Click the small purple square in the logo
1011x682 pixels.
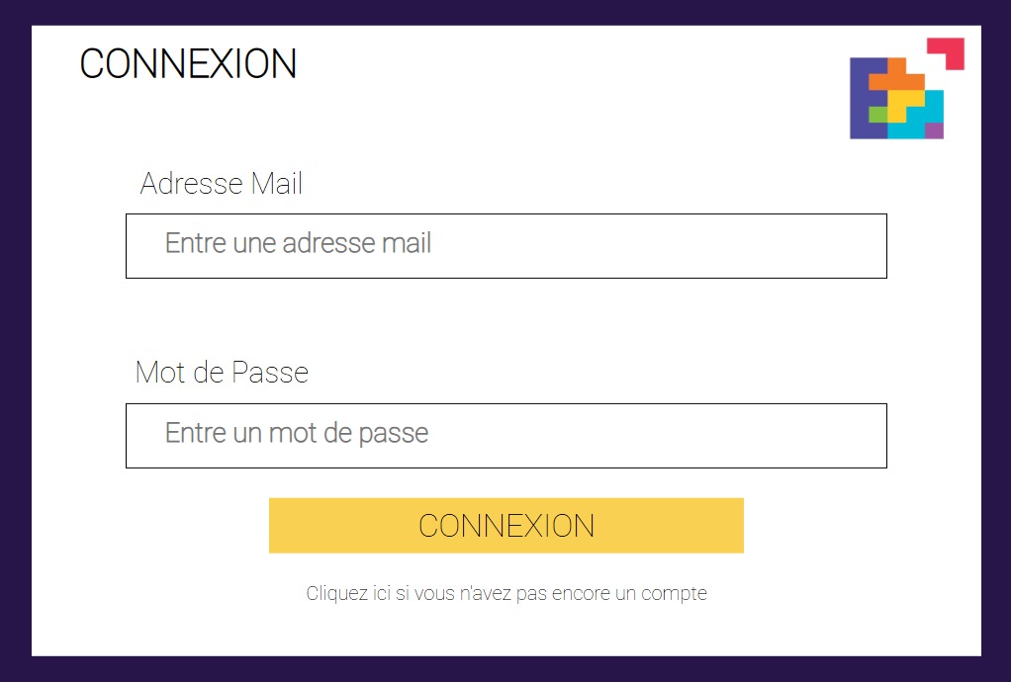pos(934,130)
